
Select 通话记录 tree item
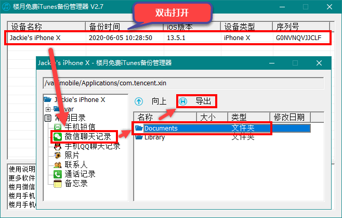(x=80, y=174)
